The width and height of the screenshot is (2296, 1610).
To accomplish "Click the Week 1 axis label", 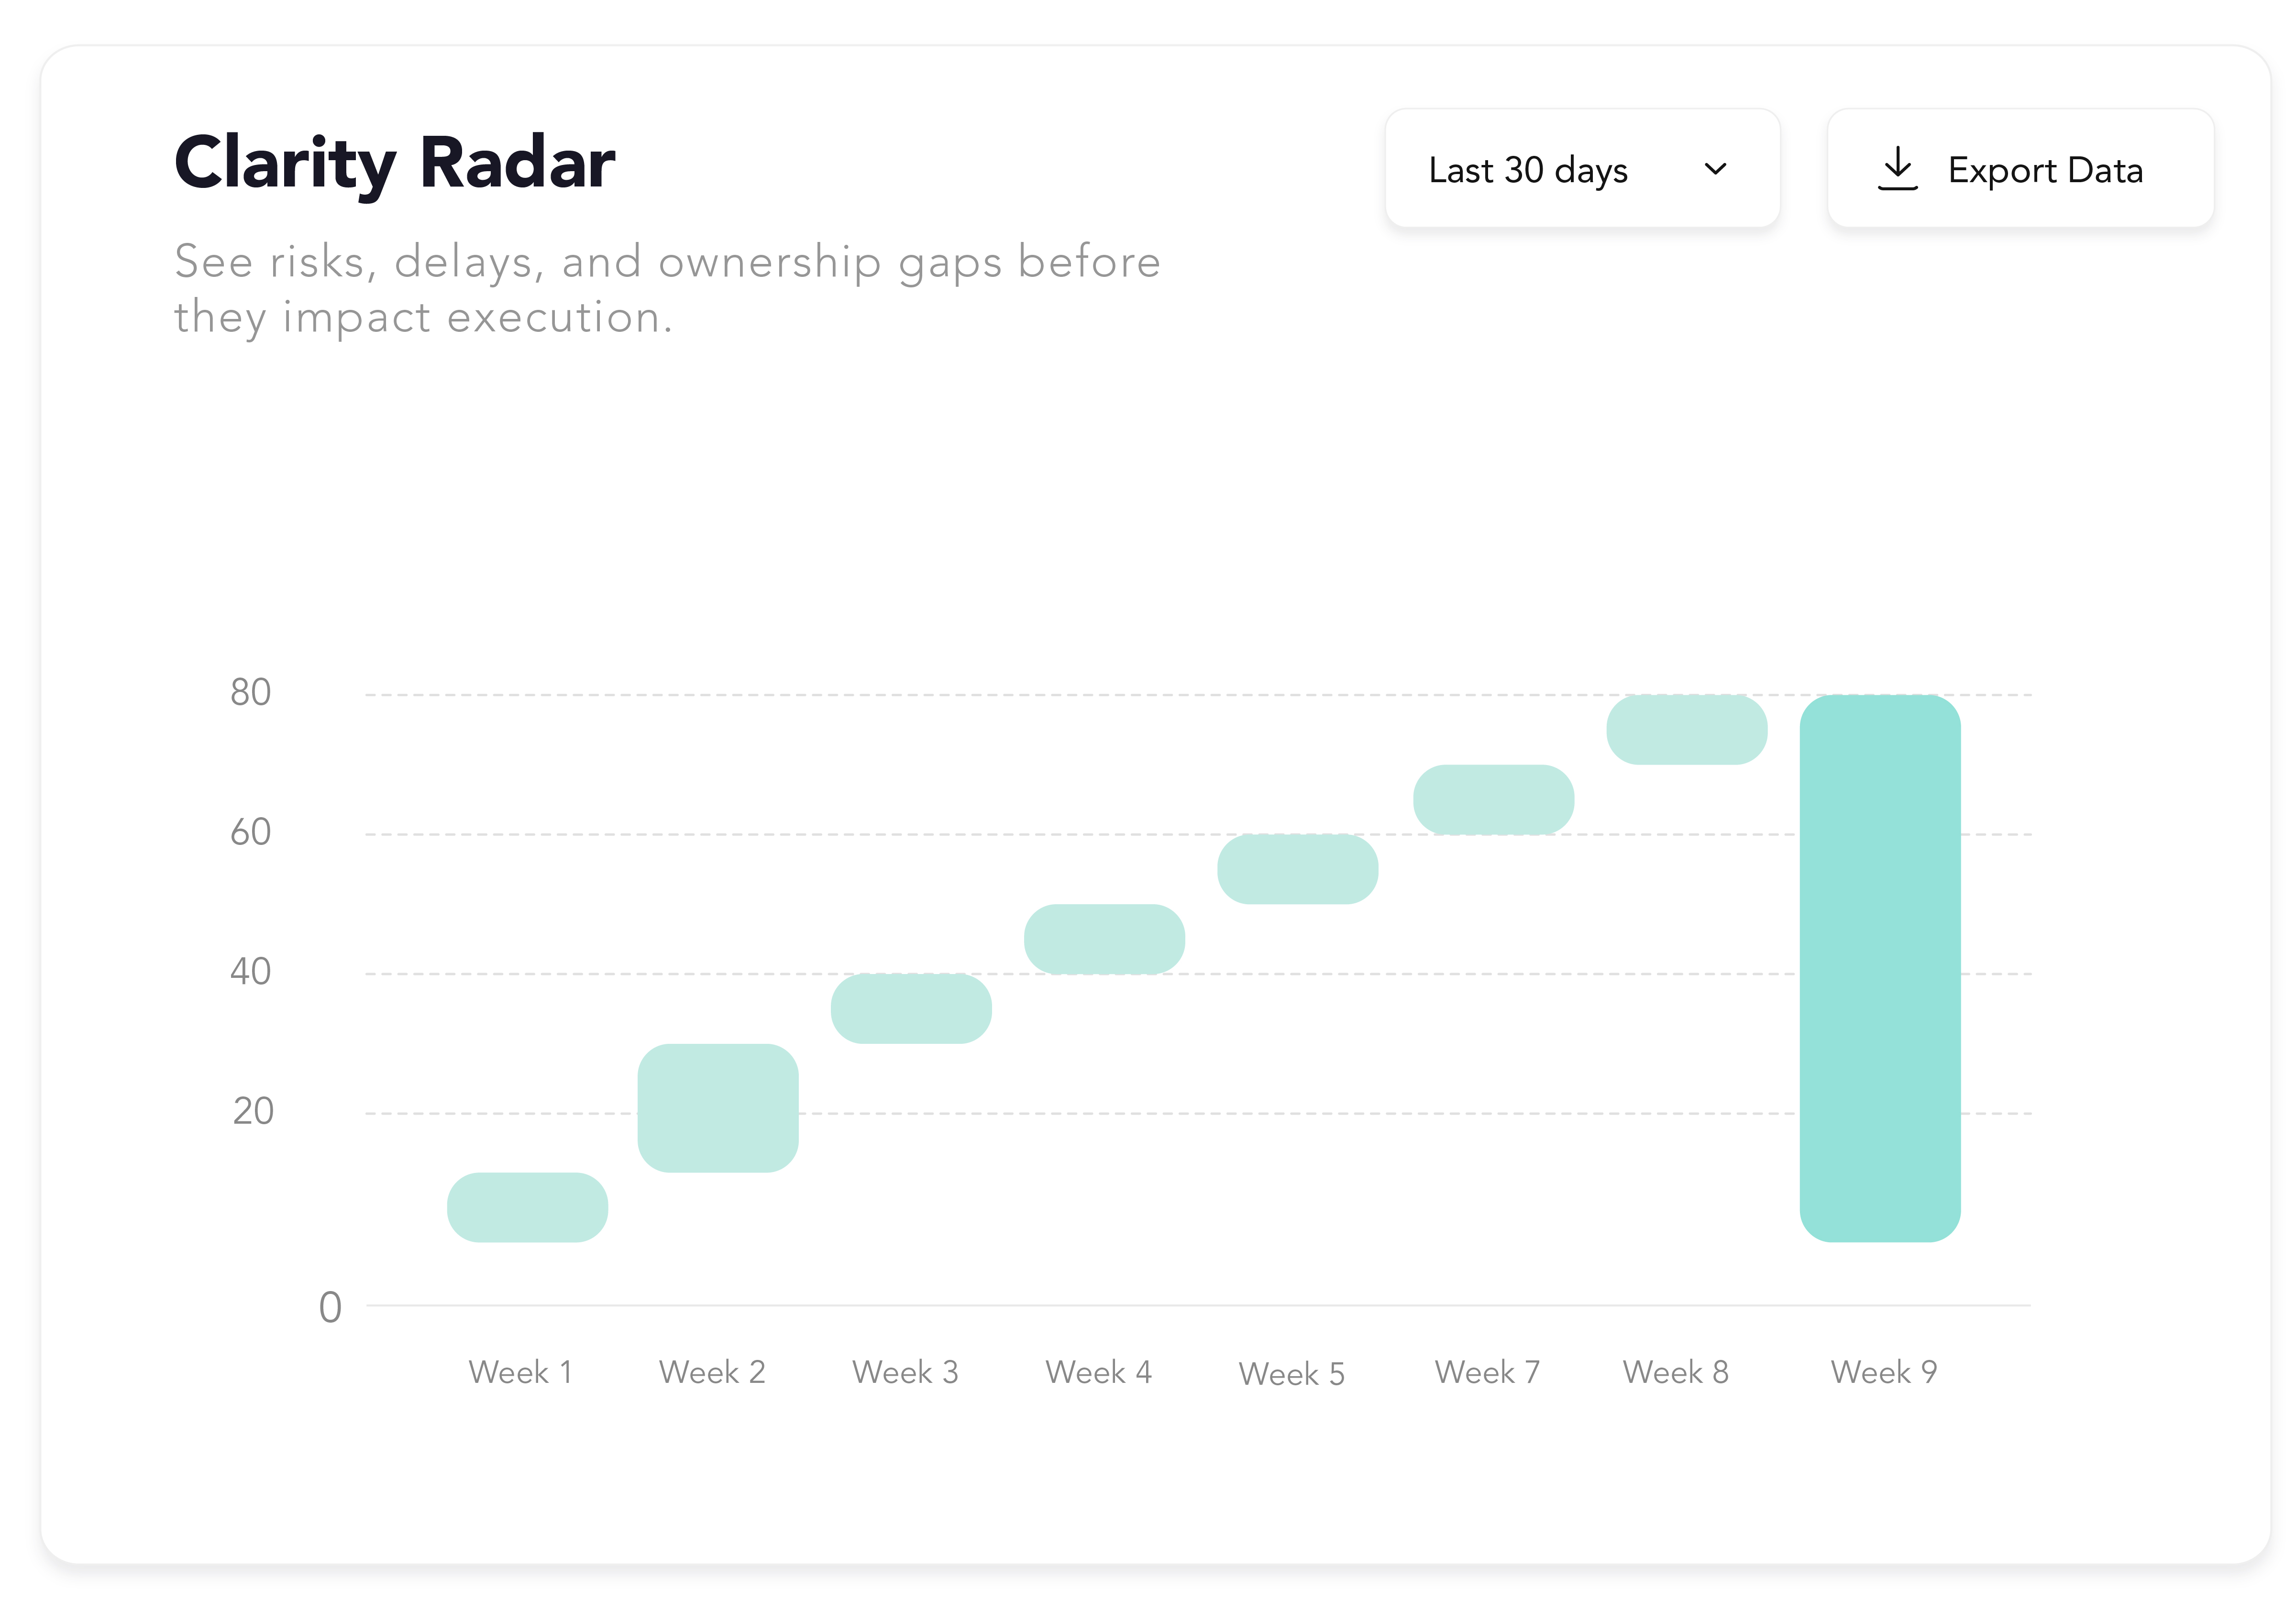I will point(521,1372).
